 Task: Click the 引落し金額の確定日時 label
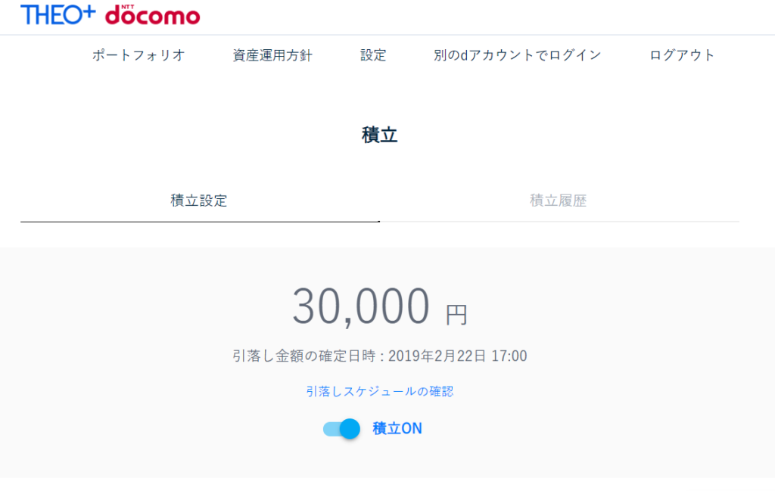coord(304,356)
